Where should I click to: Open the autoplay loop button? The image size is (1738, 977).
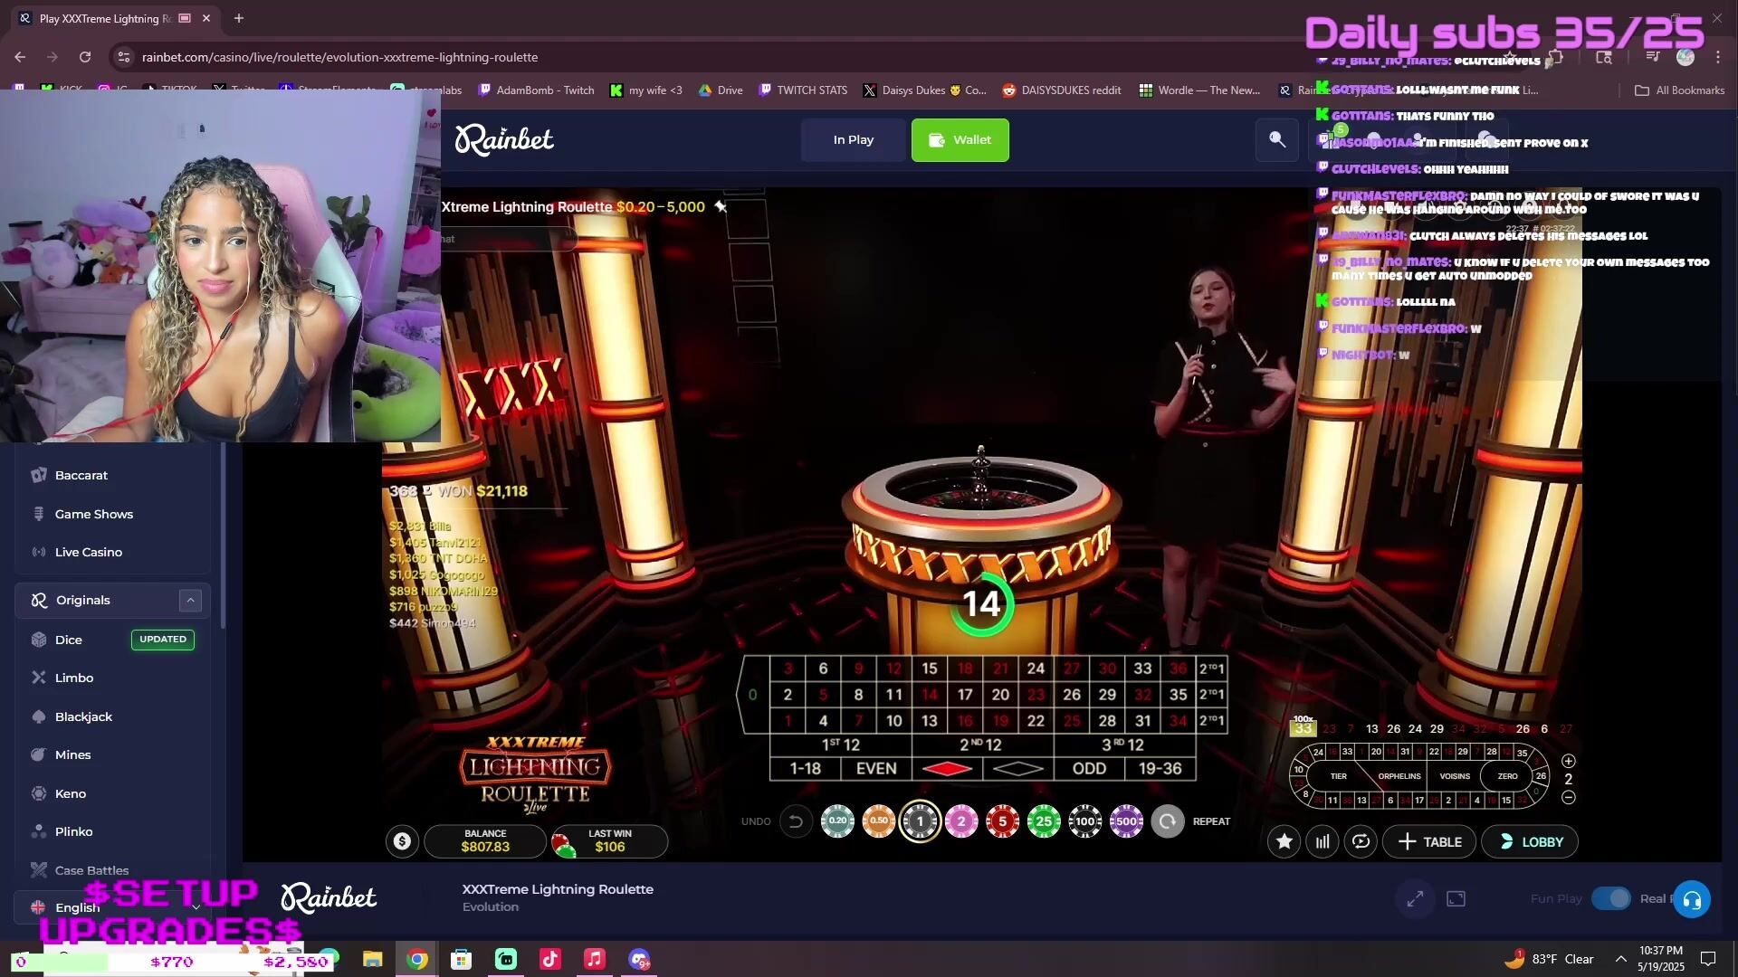[1361, 842]
